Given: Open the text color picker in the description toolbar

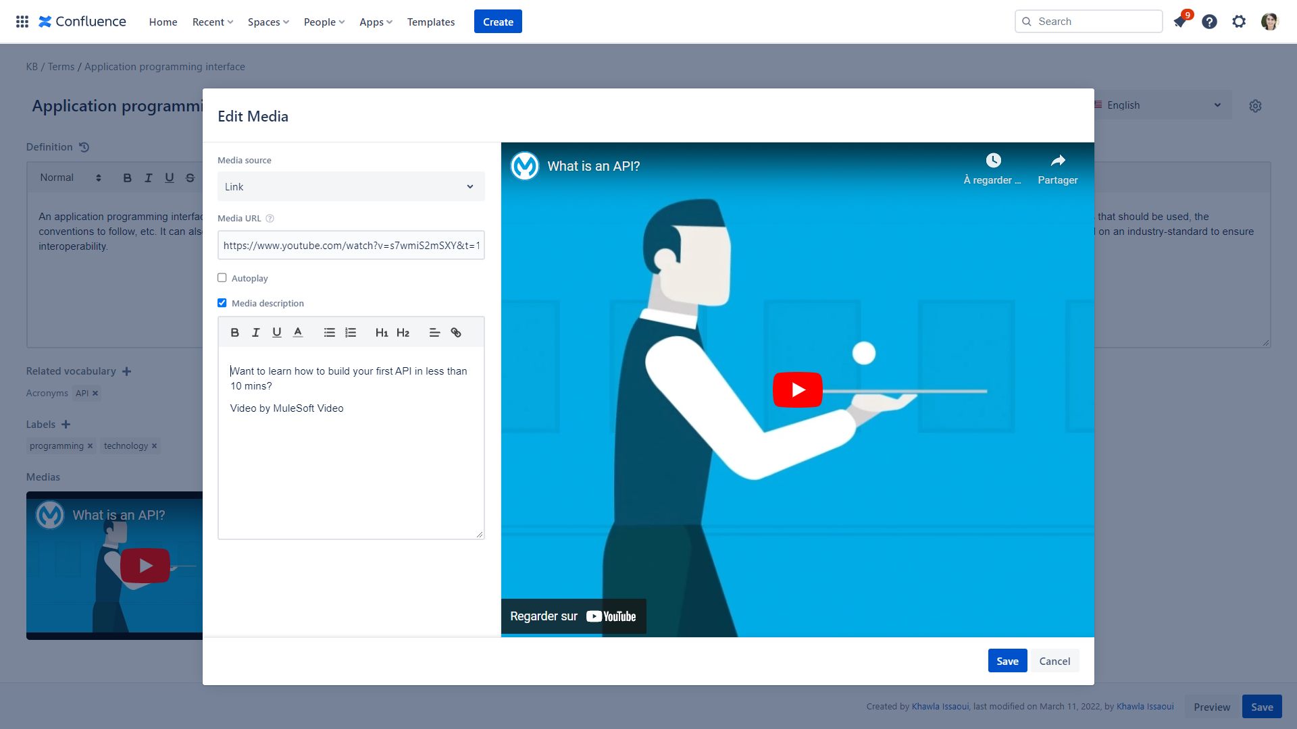Looking at the screenshot, I should [x=297, y=332].
